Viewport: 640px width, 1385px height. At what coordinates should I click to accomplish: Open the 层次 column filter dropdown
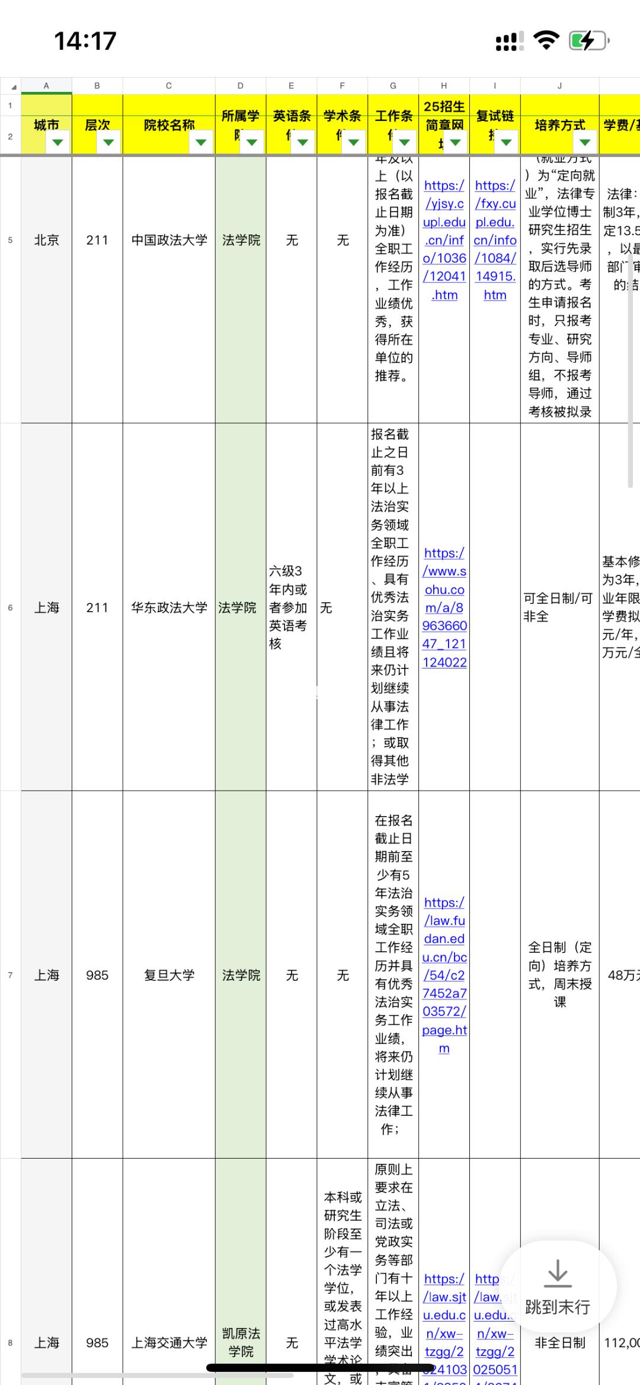(x=108, y=142)
